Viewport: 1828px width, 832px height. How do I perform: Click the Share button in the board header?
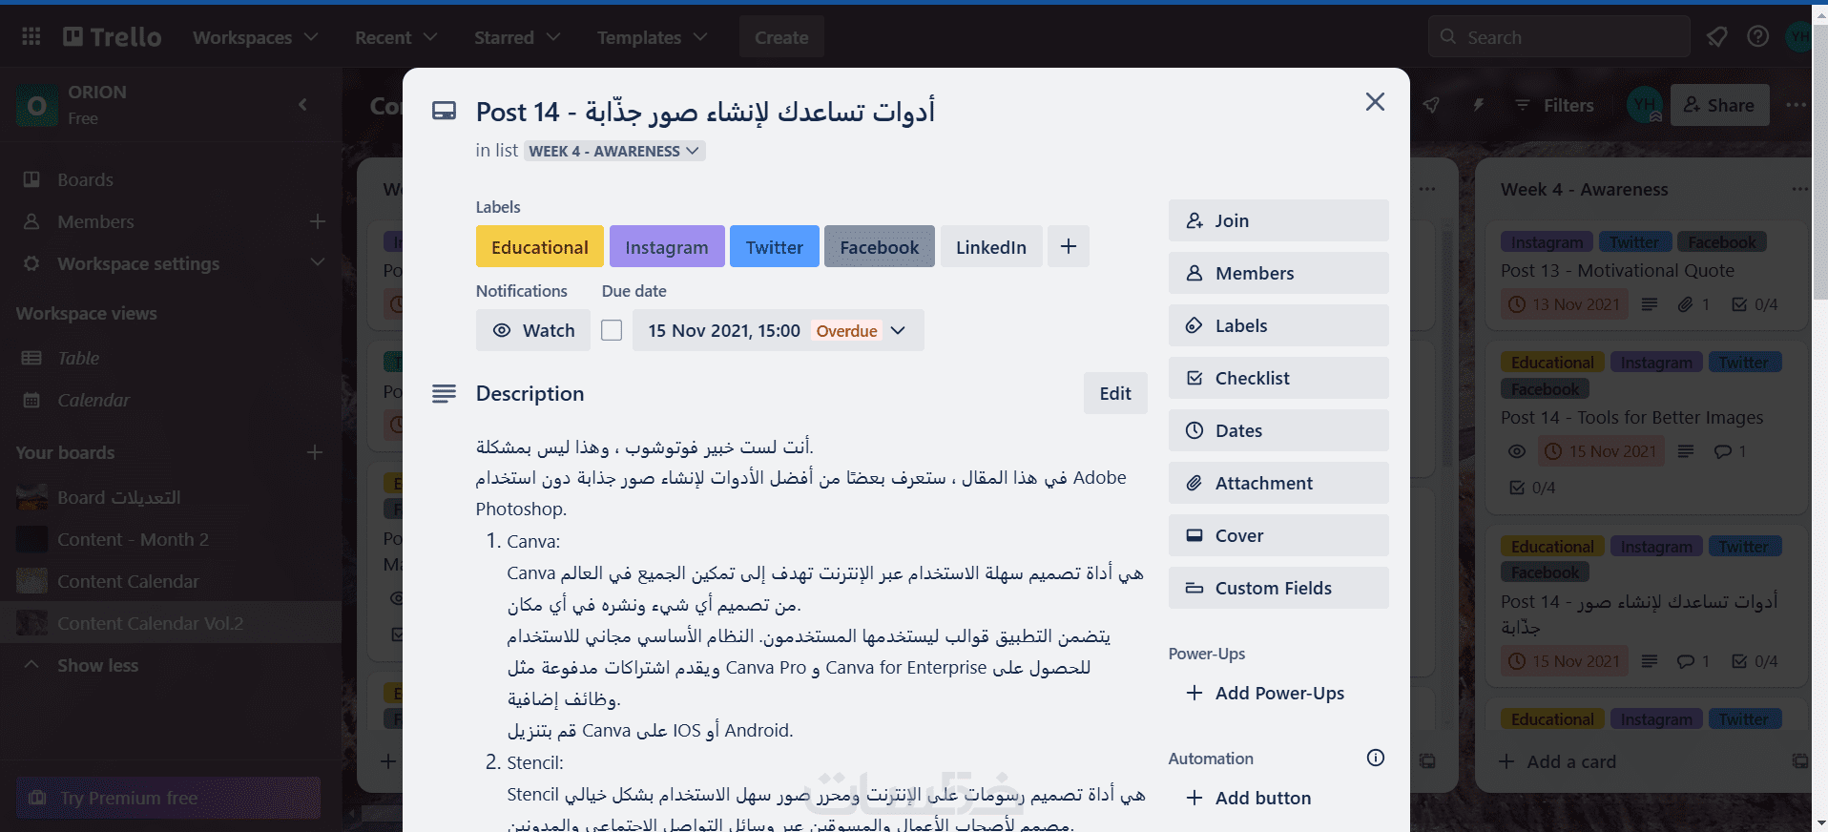1719,105
